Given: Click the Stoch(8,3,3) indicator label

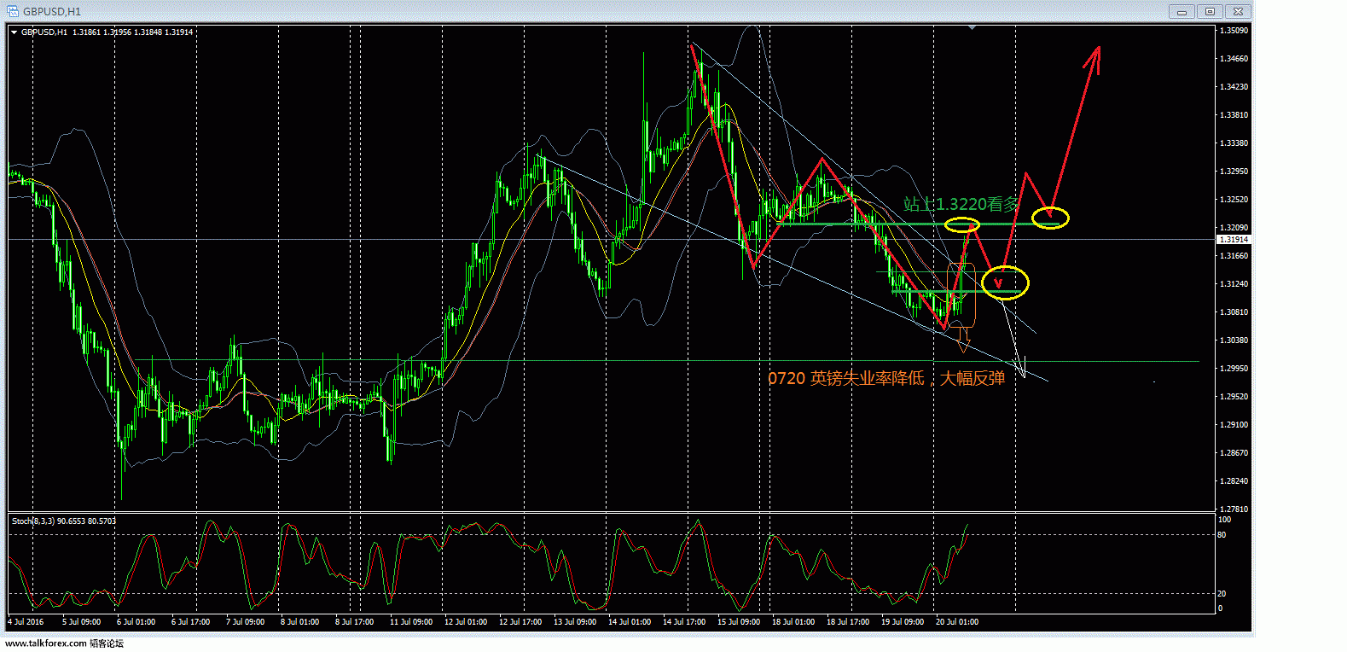Looking at the screenshot, I should pos(64,521).
